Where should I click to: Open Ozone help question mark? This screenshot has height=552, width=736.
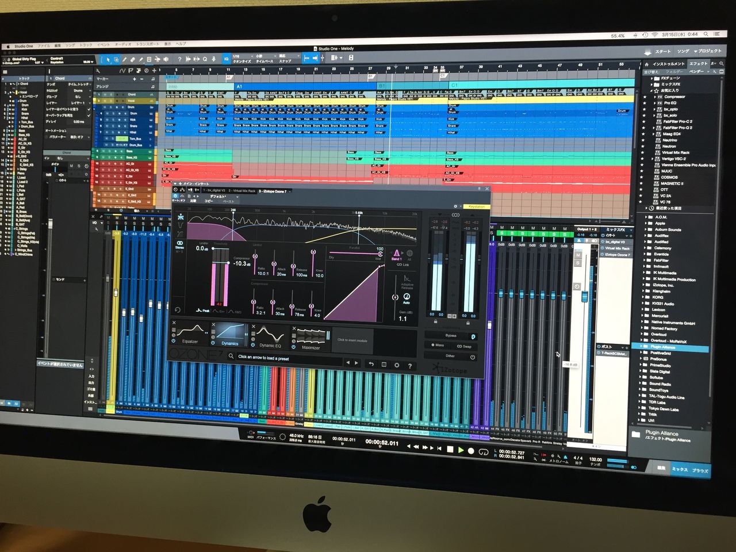[x=409, y=365]
